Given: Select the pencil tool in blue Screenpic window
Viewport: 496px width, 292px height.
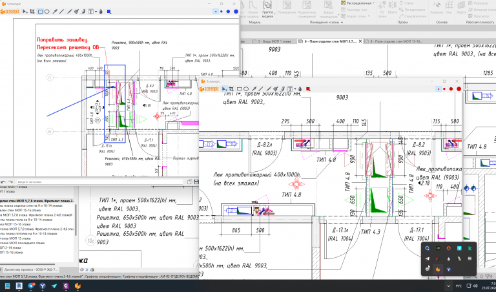Looking at the screenshot, I should coord(70,12).
